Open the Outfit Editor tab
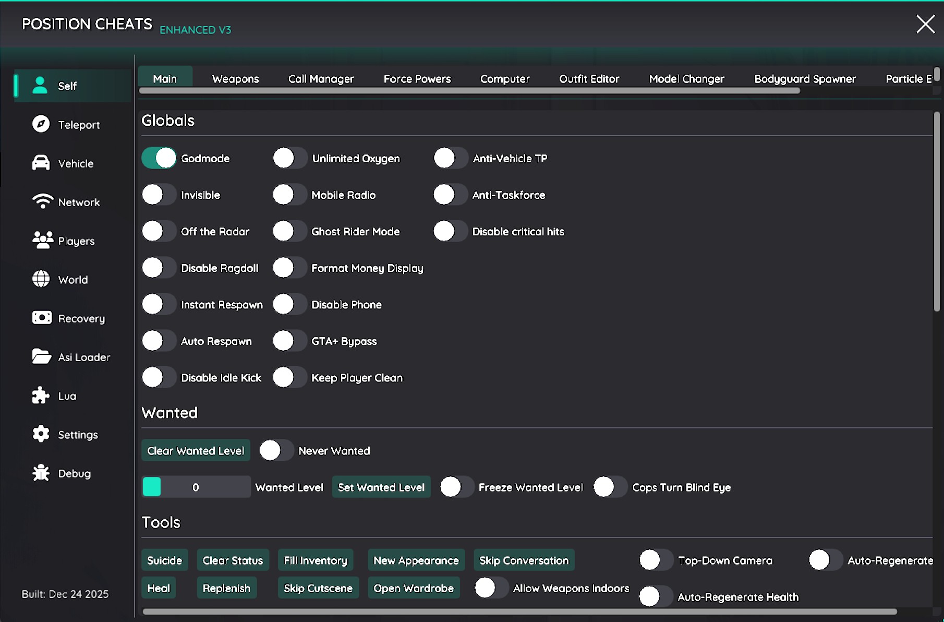Image resolution: width=944 pixels, height=622 pixels. tap(589, 79)
